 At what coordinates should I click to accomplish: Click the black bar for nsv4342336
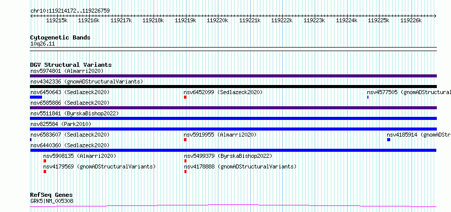[233, 87]
